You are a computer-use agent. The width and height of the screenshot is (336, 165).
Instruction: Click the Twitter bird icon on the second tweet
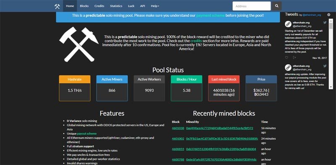click(x=325, y=66)
